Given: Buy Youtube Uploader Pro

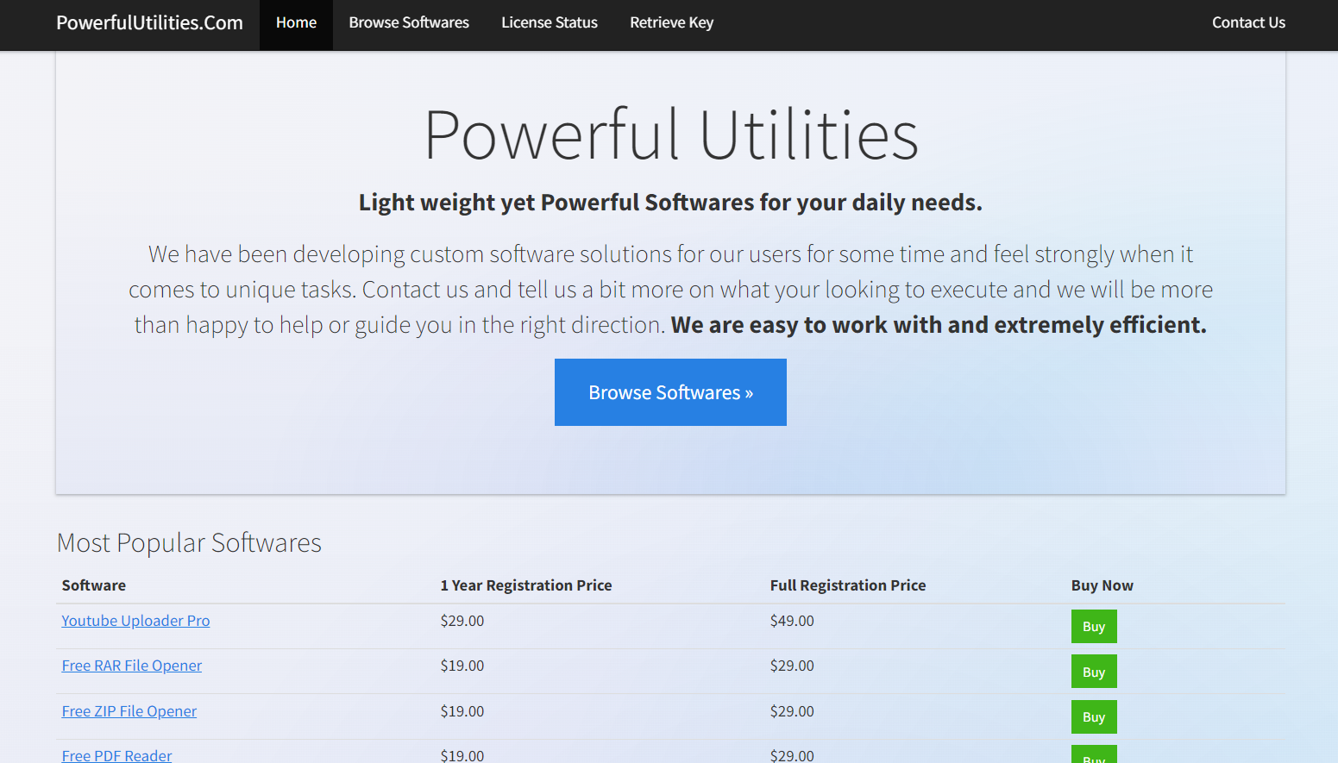Looking at the screenshot, I should 1094,627.
